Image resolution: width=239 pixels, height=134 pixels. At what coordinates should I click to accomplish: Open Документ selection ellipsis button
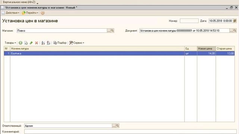point(231,31)
